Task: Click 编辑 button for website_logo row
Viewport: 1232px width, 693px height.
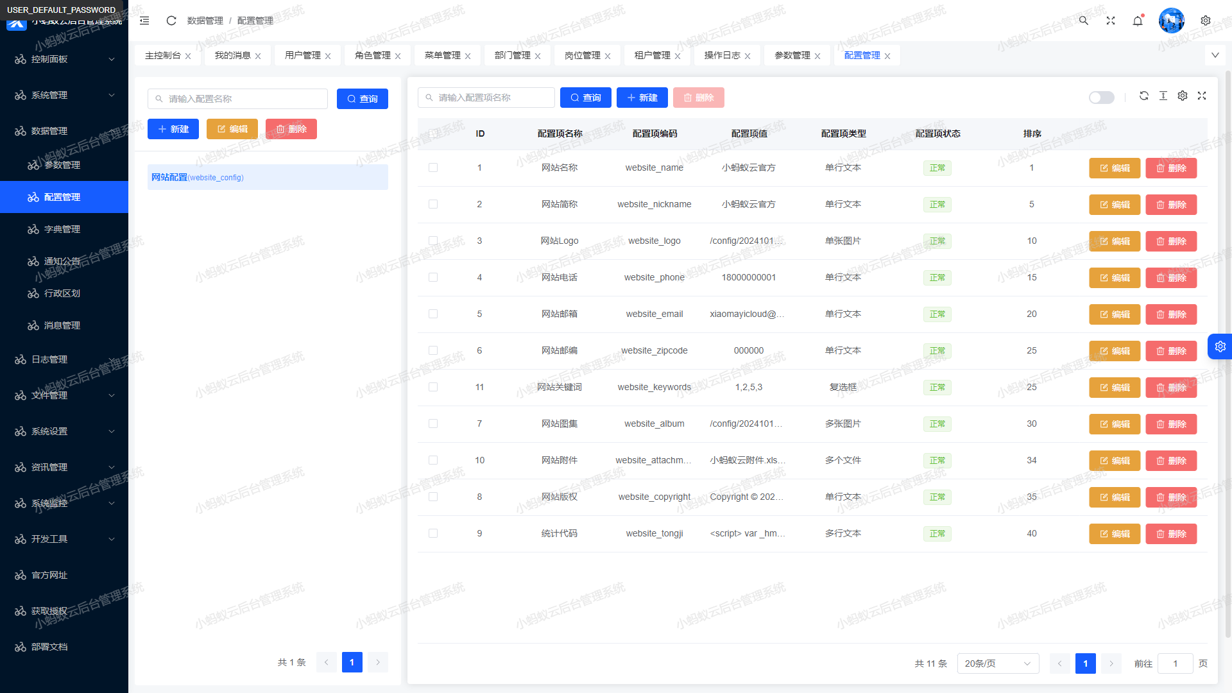Action: (x=1115, y=241)
